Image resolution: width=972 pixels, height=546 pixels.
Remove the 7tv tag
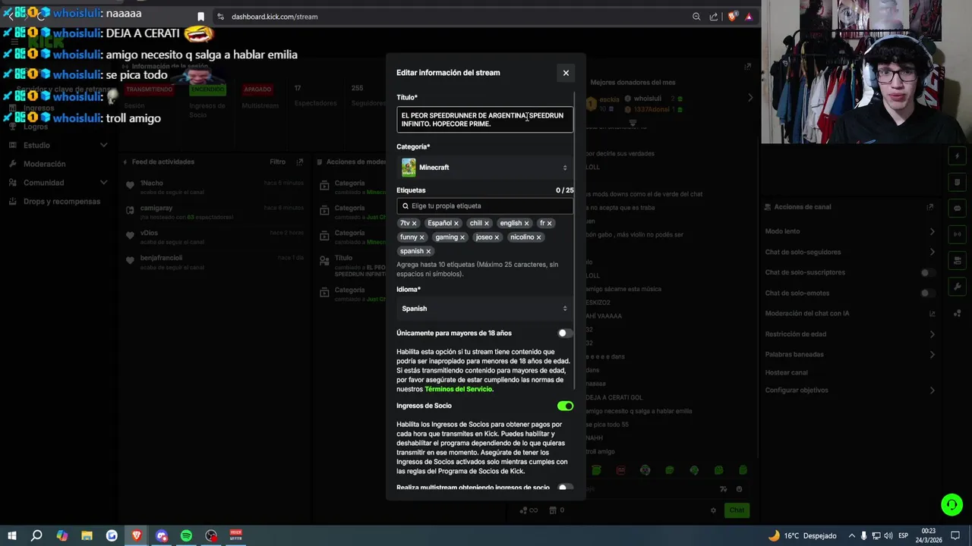point(414,224)
